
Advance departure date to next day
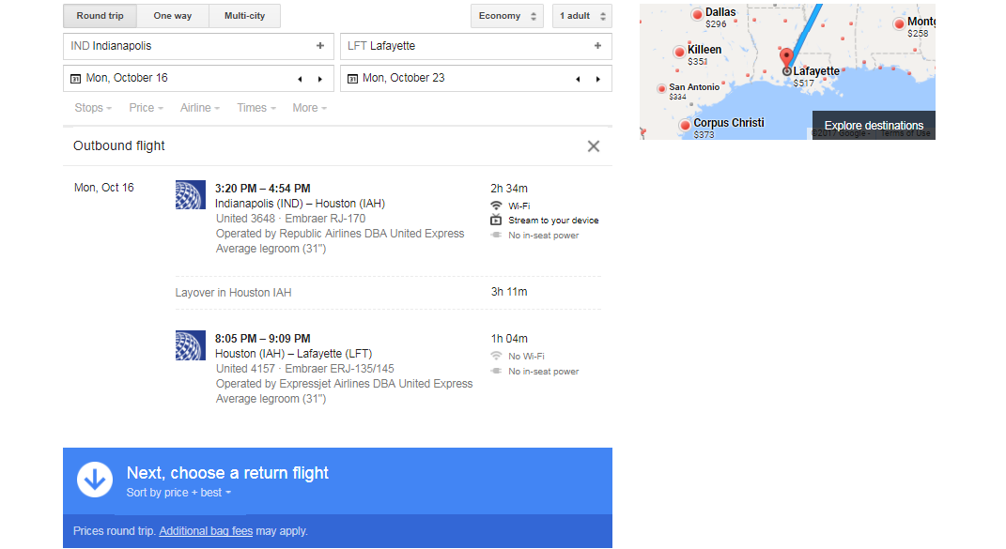(x=320, y=79)
